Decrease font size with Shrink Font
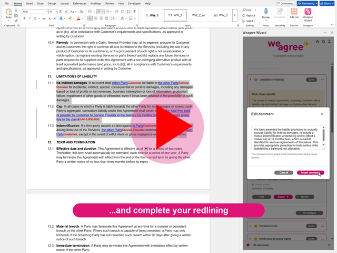 pyautogui.click(x=66, y=12)
